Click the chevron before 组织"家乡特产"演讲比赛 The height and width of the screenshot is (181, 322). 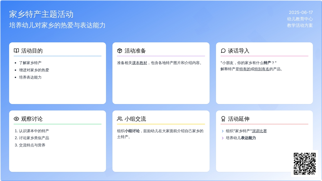(223, 131)
